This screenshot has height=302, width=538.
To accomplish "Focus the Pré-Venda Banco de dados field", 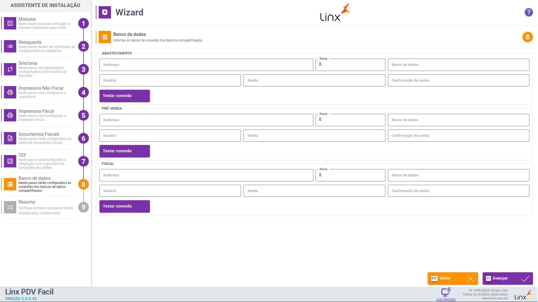I will pyautogui.click(x=458, y=120).
